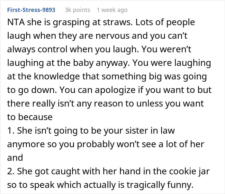Open the First-Stress-9893 user profile

pos(31,10)
